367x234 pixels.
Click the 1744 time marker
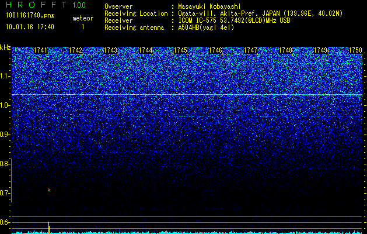pyautogui.click(x=146, y=50)
